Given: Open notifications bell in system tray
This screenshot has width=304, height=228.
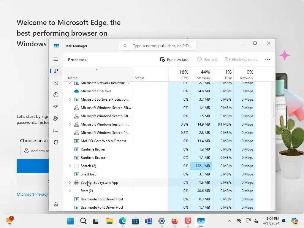Looking at the screenshot, I should click(284, 221).
